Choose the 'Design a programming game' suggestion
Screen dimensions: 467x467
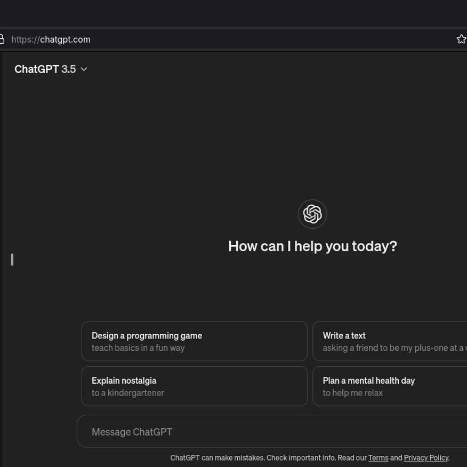(195, 341)
